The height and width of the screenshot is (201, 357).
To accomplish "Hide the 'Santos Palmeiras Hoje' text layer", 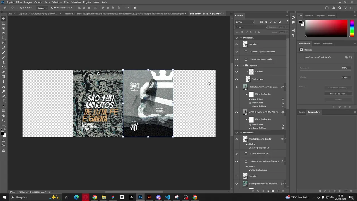I will point(237,154).
